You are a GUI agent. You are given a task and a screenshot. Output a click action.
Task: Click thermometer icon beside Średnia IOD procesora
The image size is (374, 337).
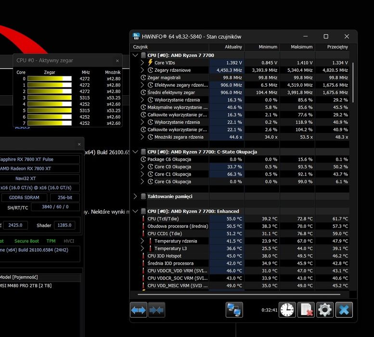pyautogui.click(x=143, y=263)
